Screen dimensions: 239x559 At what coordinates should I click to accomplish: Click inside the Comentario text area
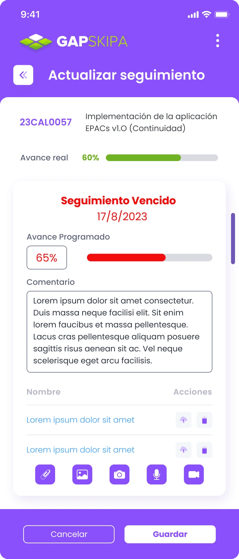pos(119,332)
